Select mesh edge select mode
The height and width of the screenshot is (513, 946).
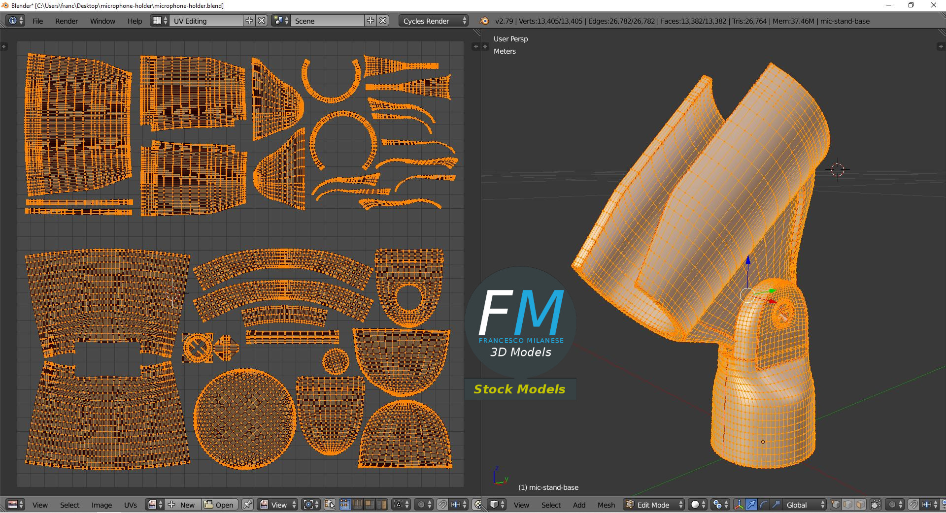(848, 505)
